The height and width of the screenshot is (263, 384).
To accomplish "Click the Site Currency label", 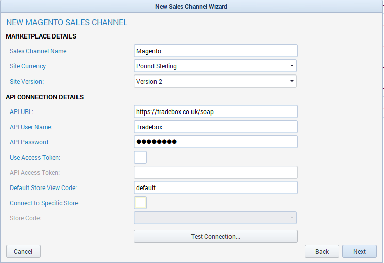I will click(28, 66).
